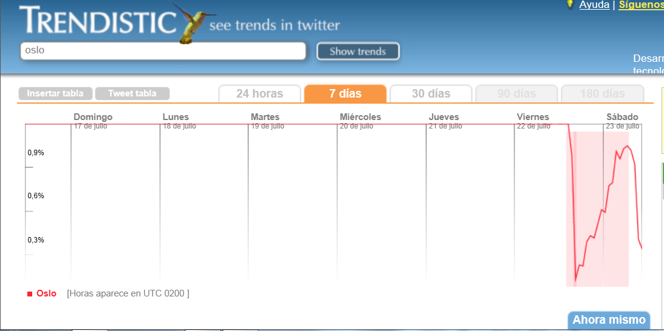This screenshot has height=331, width=664.
Task: Open the Ayuda help link
Action: (x=594, y=5)
